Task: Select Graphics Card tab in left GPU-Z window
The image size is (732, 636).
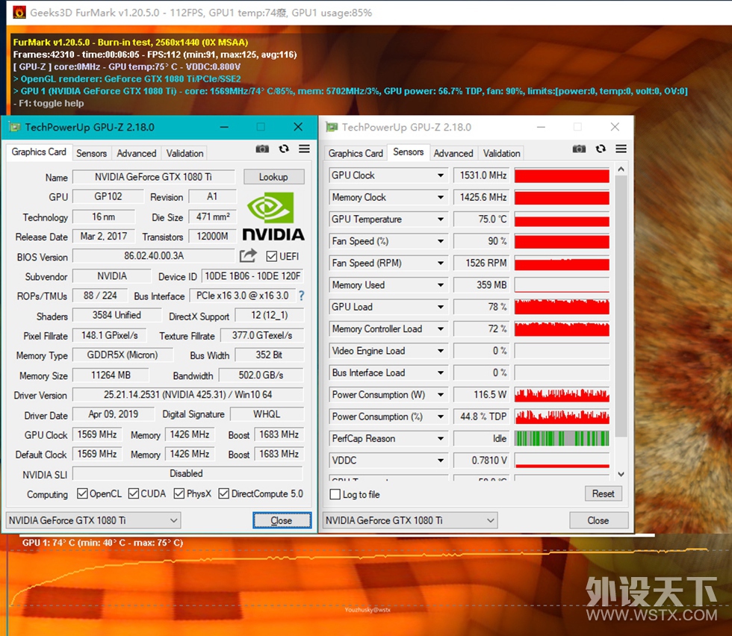Action: tap(39, 152)
